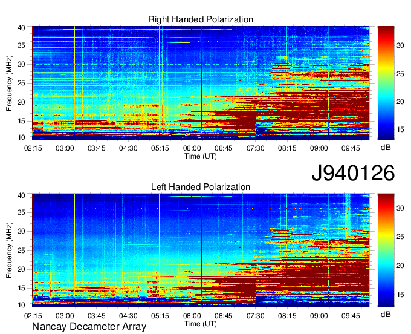Image resolution: width=411 pixels, height=334 pixels.
Task: Click the 07:30 time tick of Left Handed plot
Action: (x=255, y=316)
